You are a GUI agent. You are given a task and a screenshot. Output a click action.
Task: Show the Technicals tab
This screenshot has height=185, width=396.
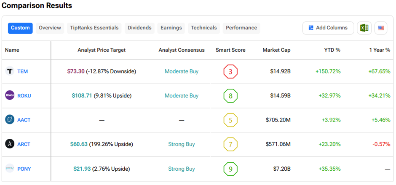point(204,28)
